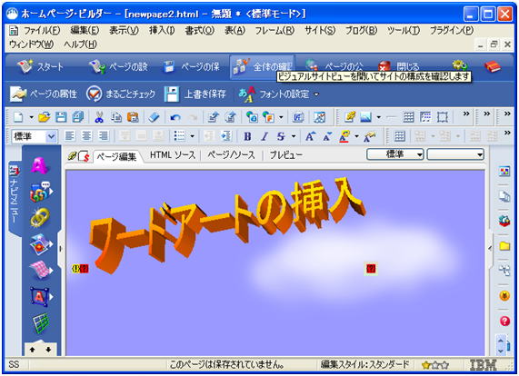Open the font color dropdown arrow
This screenshot has height=376, width=519.
pyautogui.click(x=356, y=136)
